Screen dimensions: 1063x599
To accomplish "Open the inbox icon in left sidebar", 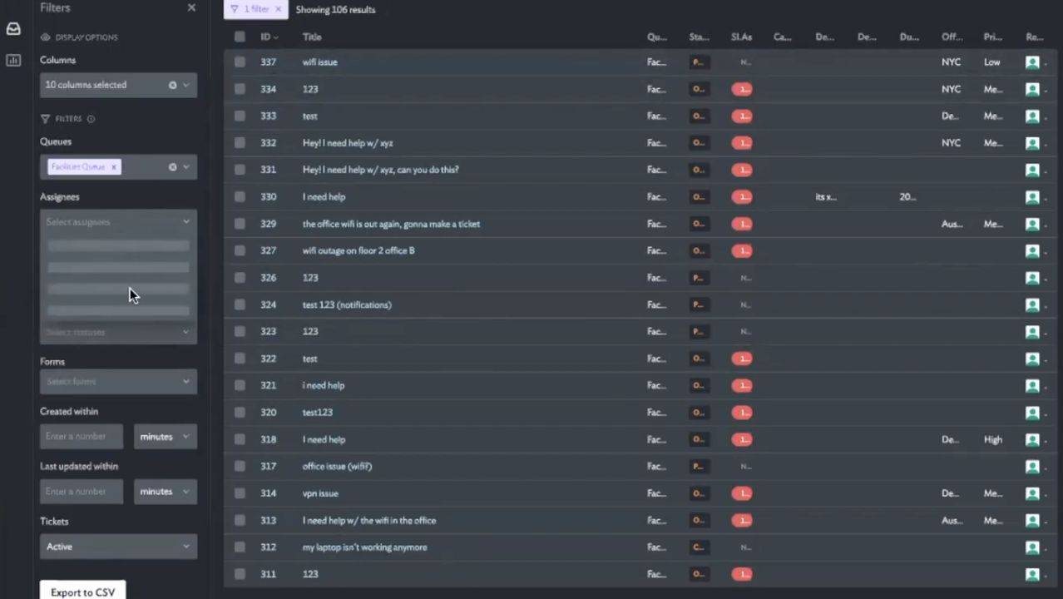I will pos(13,29).
